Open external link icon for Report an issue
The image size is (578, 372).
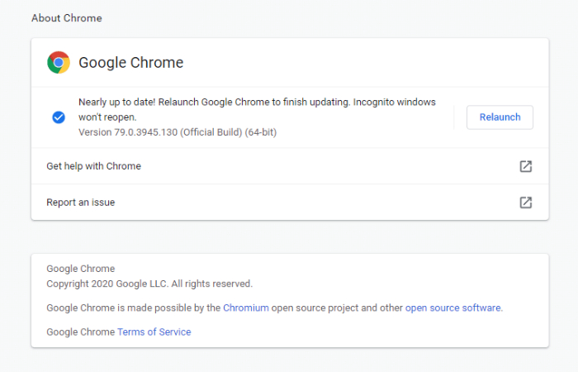coord(526,203)
